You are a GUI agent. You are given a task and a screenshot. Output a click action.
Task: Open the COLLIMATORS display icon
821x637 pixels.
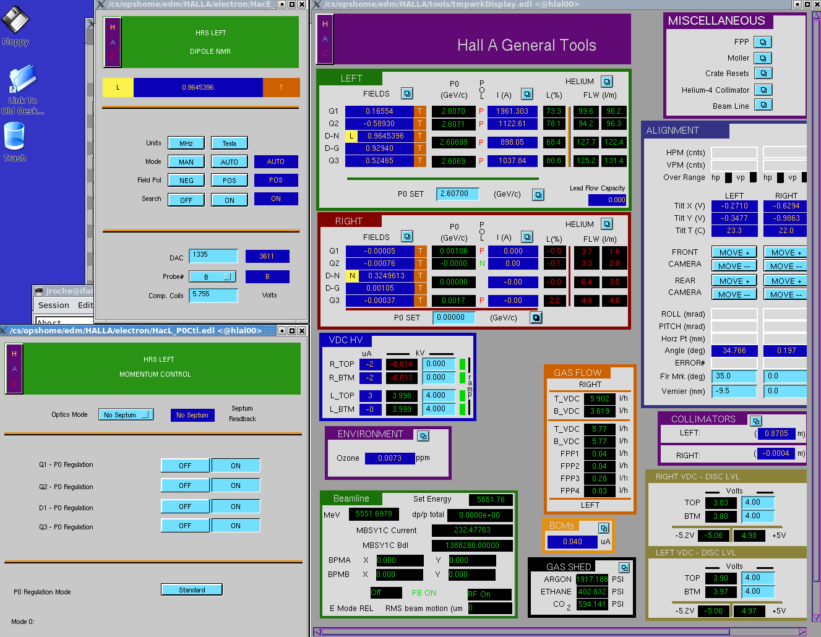755,421
